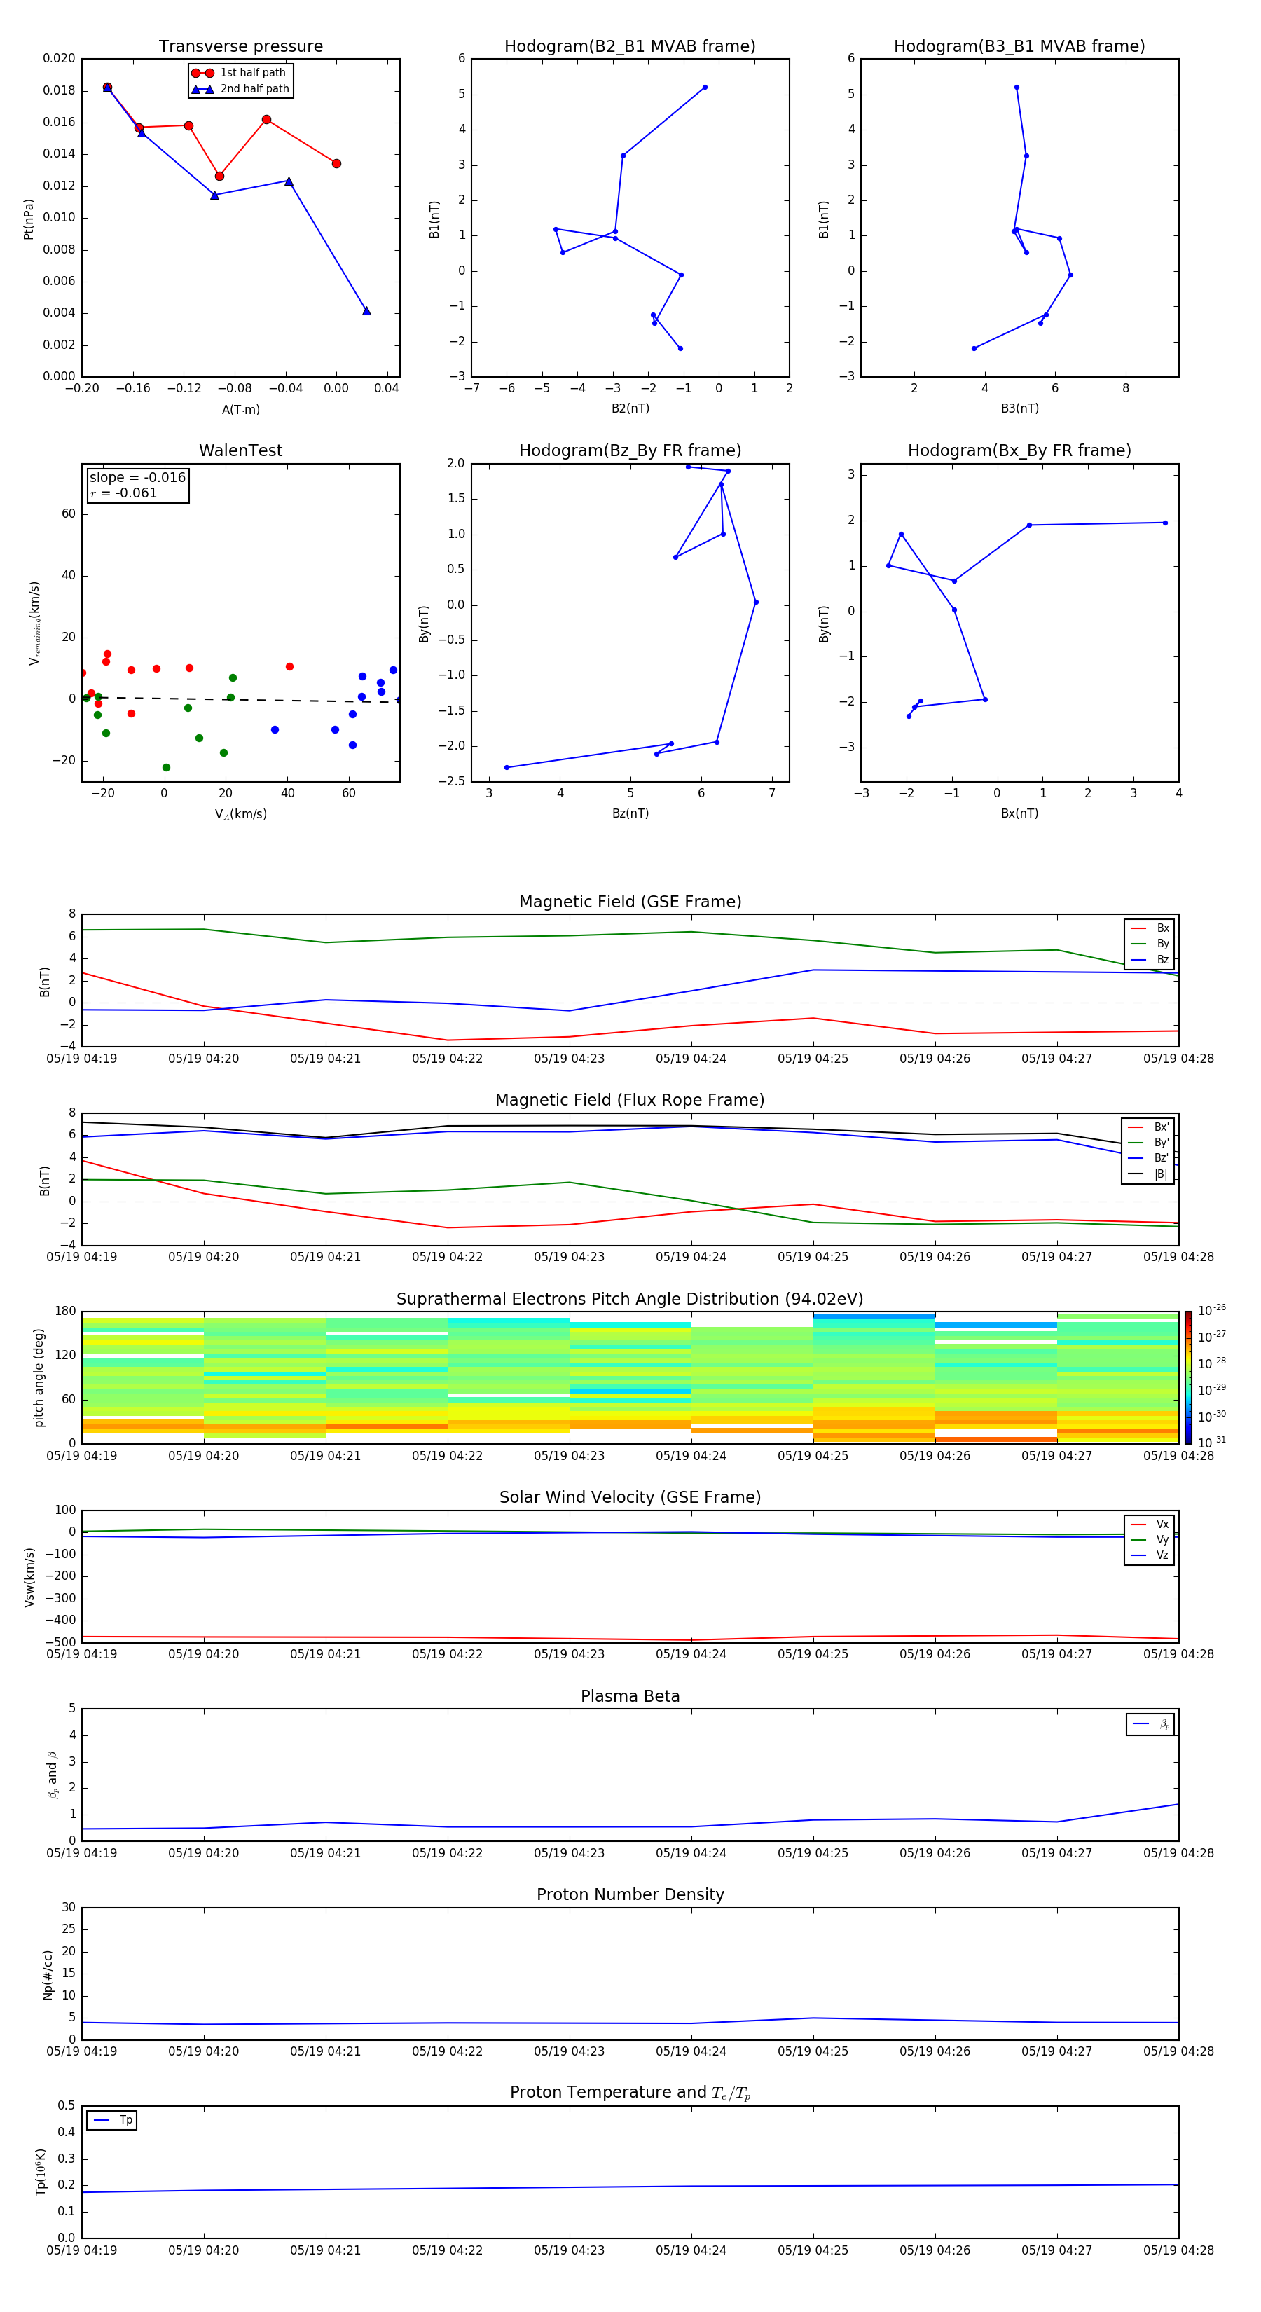This screenshot has height=2312, width=1261.
Task: Click the "Proton Temperature and Te/Tp" title
Action: 630,2093
